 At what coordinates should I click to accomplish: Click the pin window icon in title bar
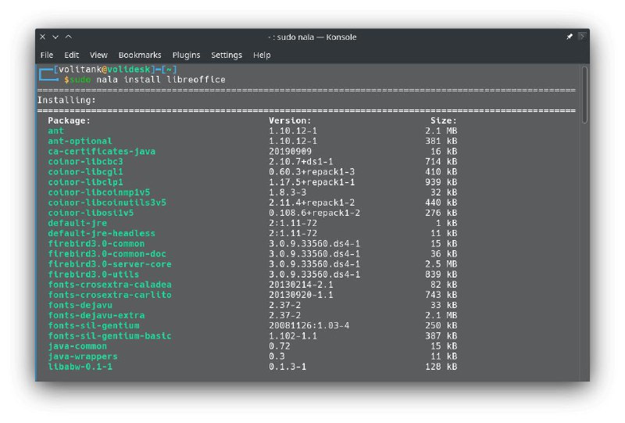click(570, 37)
